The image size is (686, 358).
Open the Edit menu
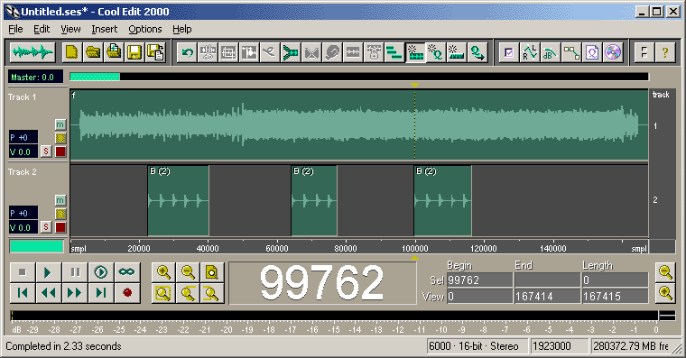pyautogui.click(x=42, y=29)
